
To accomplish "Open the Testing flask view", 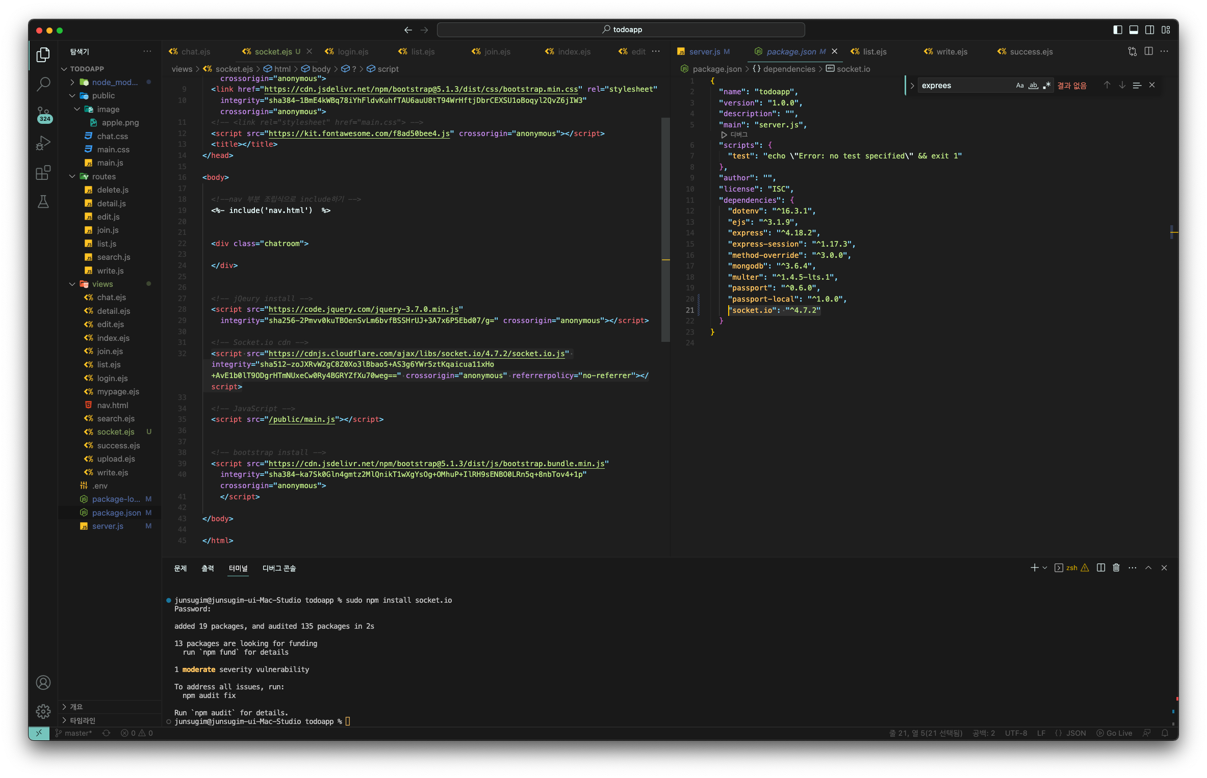I will (x=43, y=202).
